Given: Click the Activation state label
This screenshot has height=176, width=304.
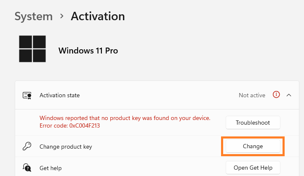Looking at the screenshot, I should pyautogui.click(x=59, y=95).
